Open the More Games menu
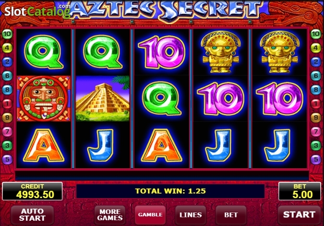The height and width of the screenshot is (226, 324). (x=110, y=215)
